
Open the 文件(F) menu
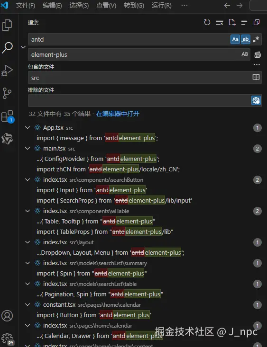coord(26,5)
